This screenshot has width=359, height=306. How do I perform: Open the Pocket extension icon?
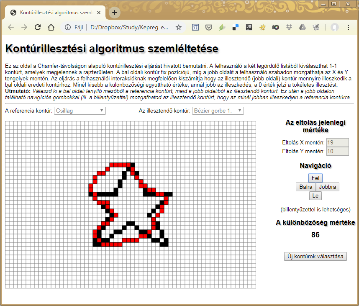pyautogui.click(x=208, y=28)
